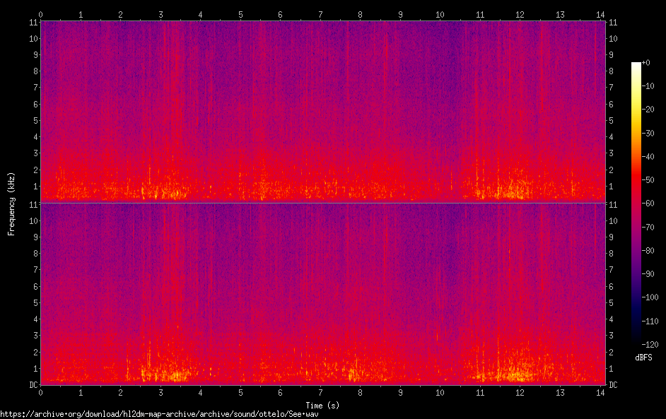The width and height of the screenshot is (666, 419).
Task: Select the 3 second mark on bottom time axis
Action: [160, 392]
